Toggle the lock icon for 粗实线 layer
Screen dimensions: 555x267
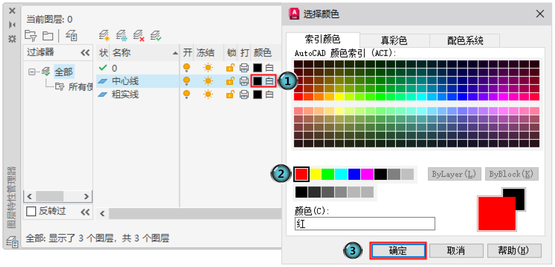230,94
